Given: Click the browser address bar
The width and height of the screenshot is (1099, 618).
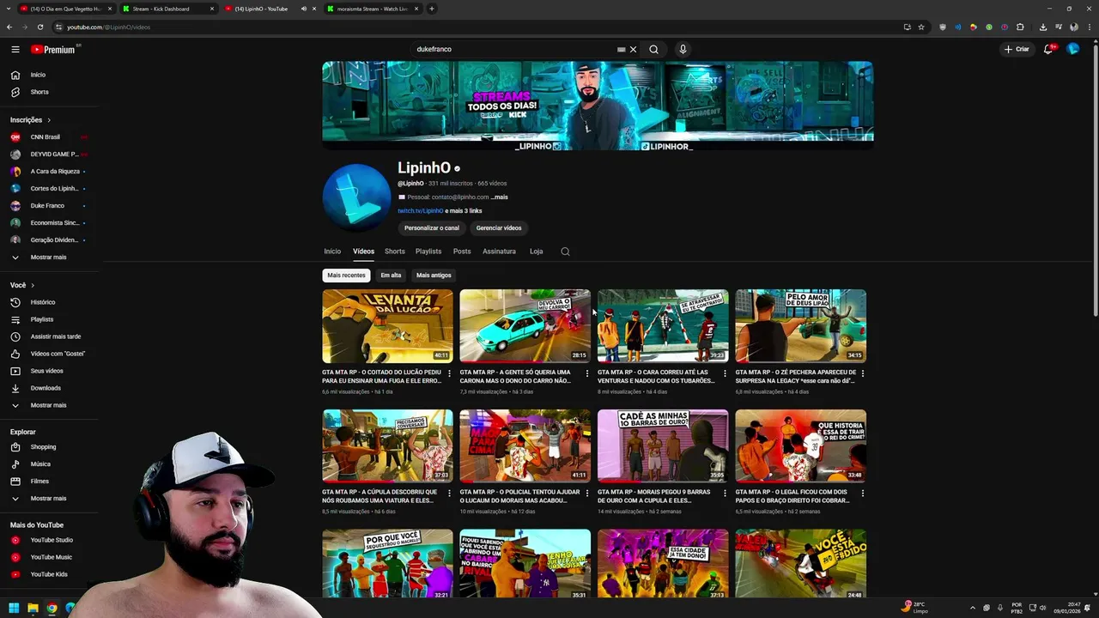Looking at the screenshot, I should click(x=472, y=27).
